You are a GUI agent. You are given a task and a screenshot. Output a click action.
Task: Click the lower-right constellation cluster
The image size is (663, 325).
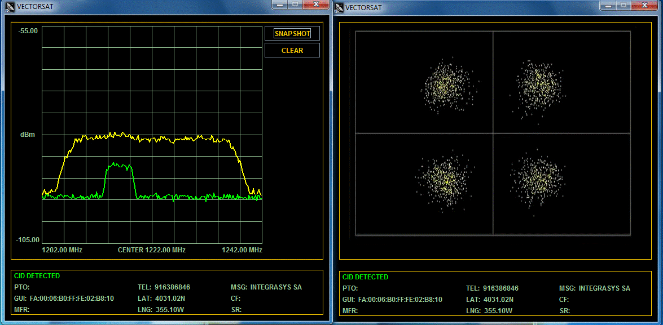[x=537, y=176]
